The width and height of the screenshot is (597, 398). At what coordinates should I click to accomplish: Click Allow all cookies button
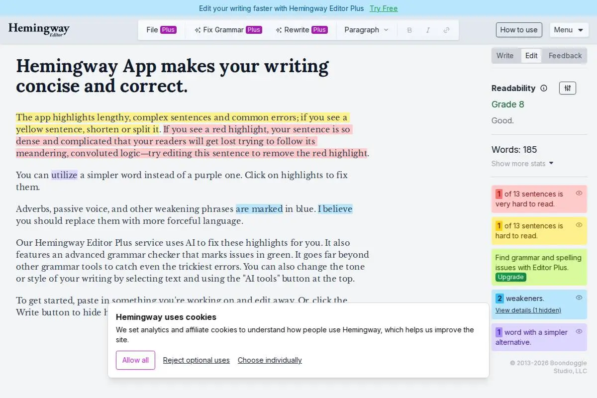click(x=135, y=360)
